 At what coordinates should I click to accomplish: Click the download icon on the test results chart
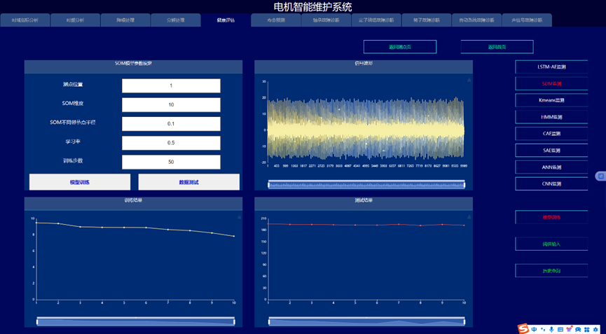click(x=469, y=217)
